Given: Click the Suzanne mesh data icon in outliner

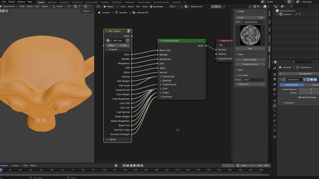Looking at the screenshot, I should click(x=300, y=14).
